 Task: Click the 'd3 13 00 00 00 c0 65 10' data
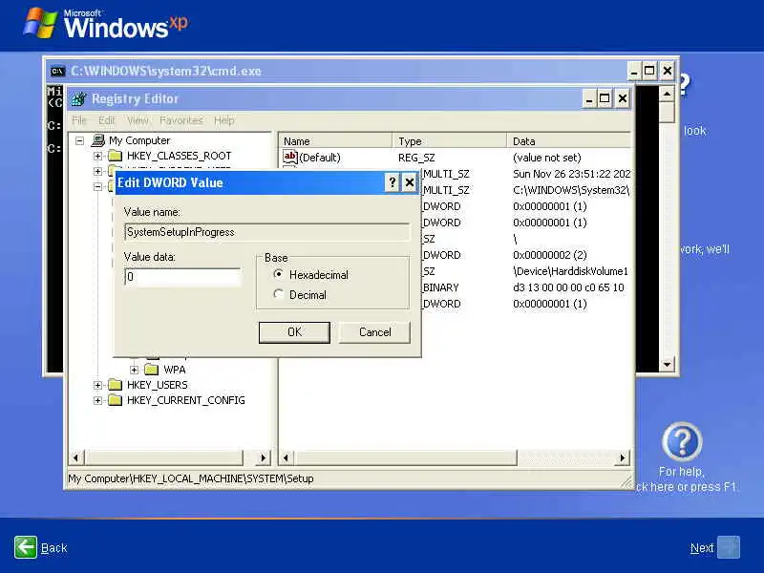coord(568,287)
